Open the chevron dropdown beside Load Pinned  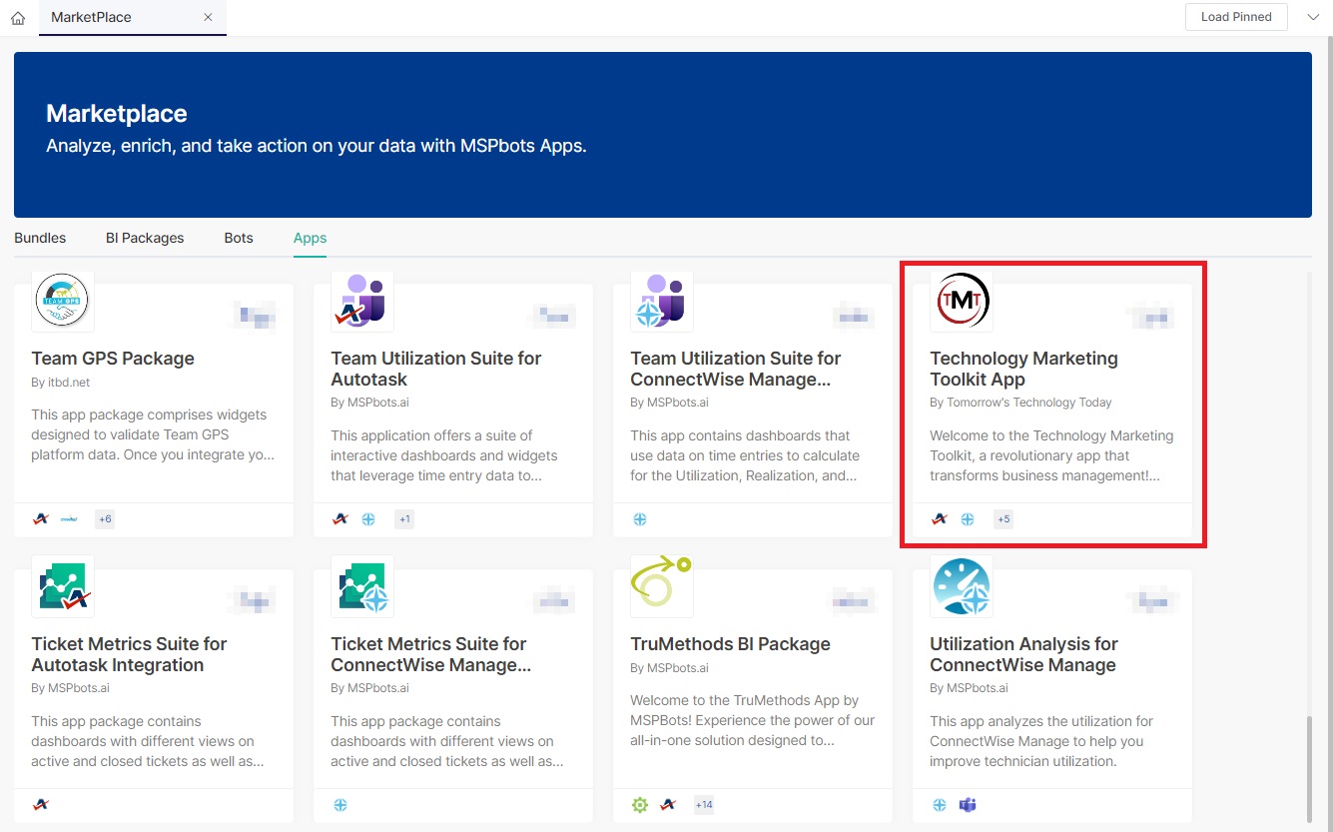point(1312,17)
